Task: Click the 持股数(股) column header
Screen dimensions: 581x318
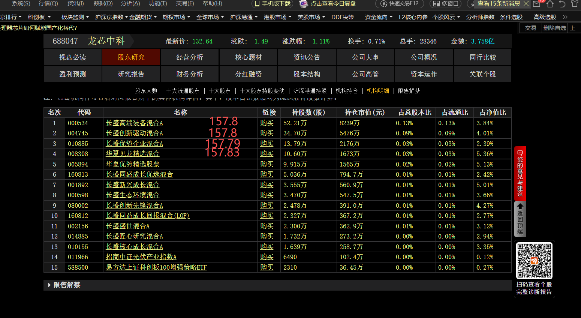Action: click(x=308, y=112)
